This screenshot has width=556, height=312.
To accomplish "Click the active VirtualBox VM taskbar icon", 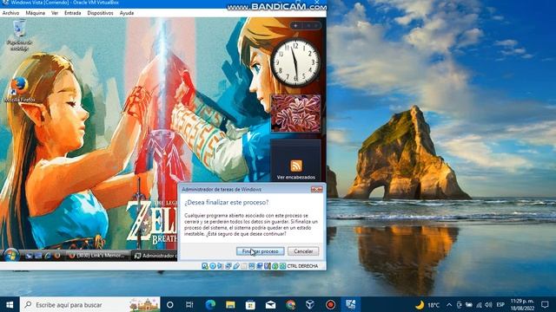I will 350,304.
